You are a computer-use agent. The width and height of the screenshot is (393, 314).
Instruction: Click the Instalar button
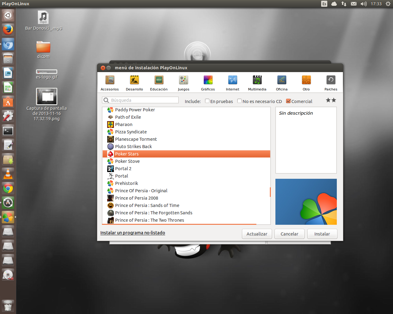[322, 234]
